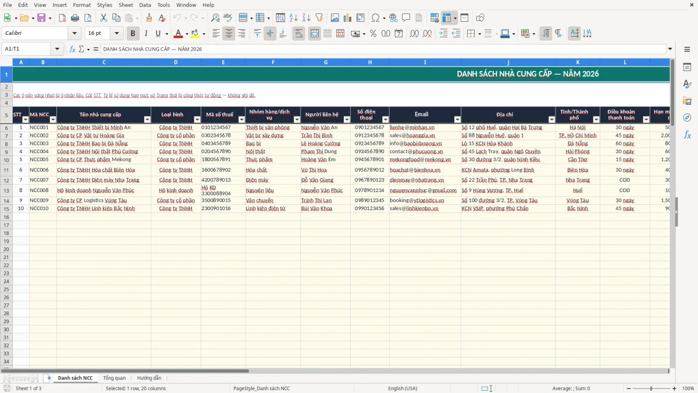Toggle Italic formatting
Image resolution: width=698 pixels, height=393 pixels.
point(146,34)
